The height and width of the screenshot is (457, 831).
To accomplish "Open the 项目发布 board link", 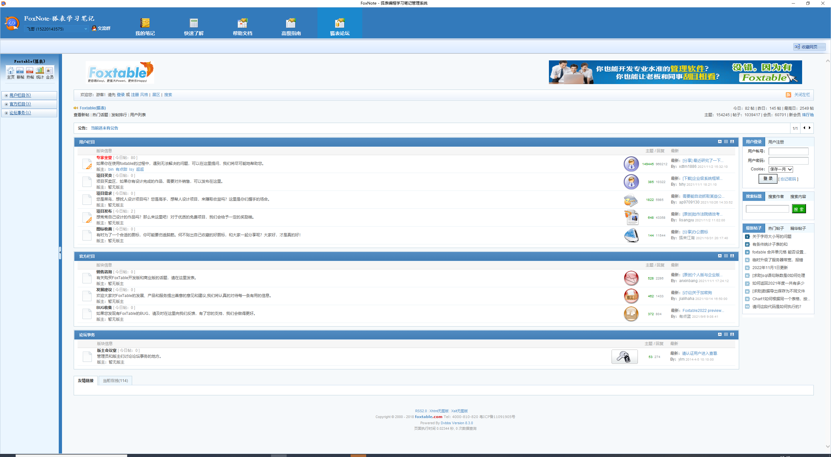I will coord(104,211).
